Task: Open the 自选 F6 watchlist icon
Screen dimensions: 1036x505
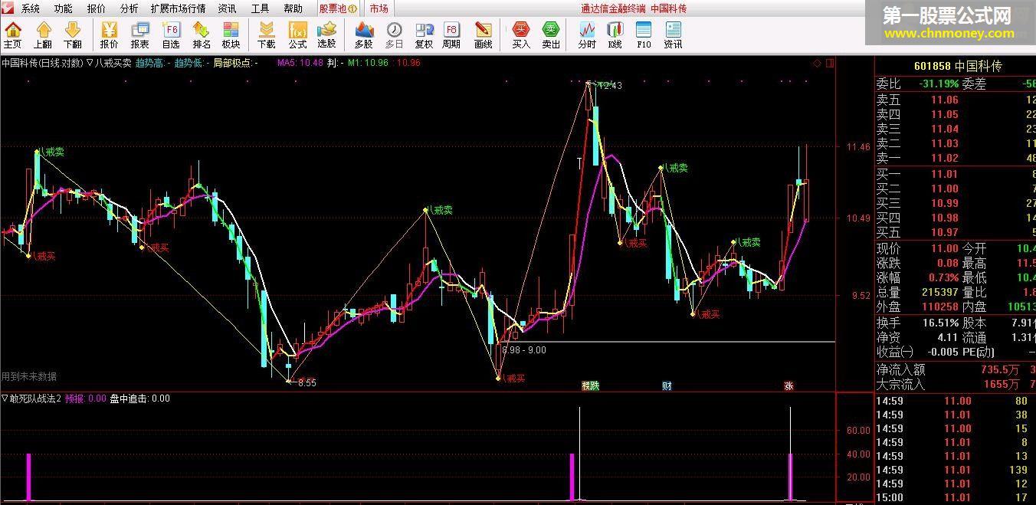Action: [x=171, y=35]
